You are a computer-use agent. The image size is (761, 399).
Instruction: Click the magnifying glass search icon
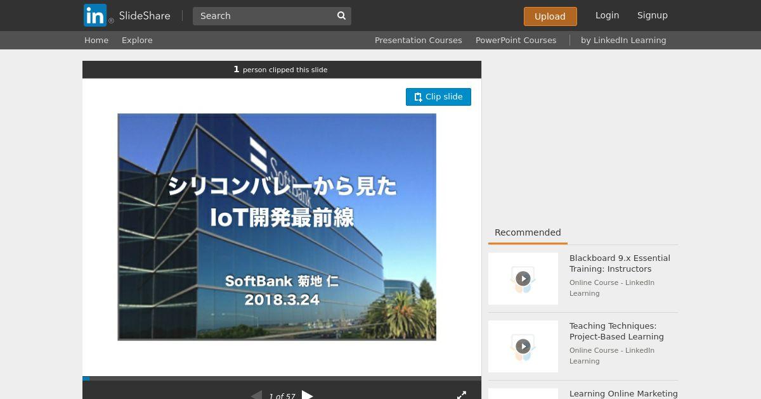click(x=341, y=16)
